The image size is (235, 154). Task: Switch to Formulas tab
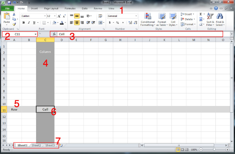70,9
